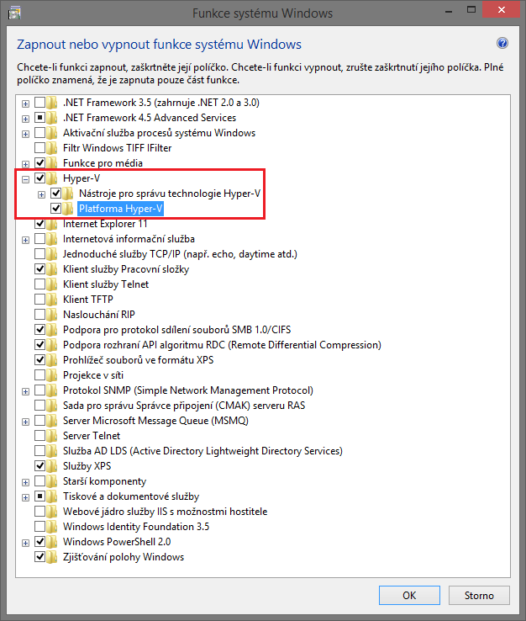Click the window icon in the title bar
This screenshot has width=526, height=621.
pos(13,13)
